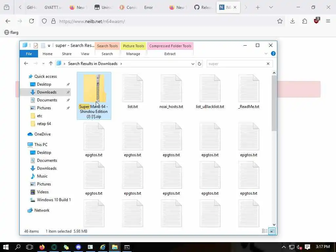The width and height of the screenshot is (336, 252).
Task: Switch to details view in the status bar
Action: point(265,231)
